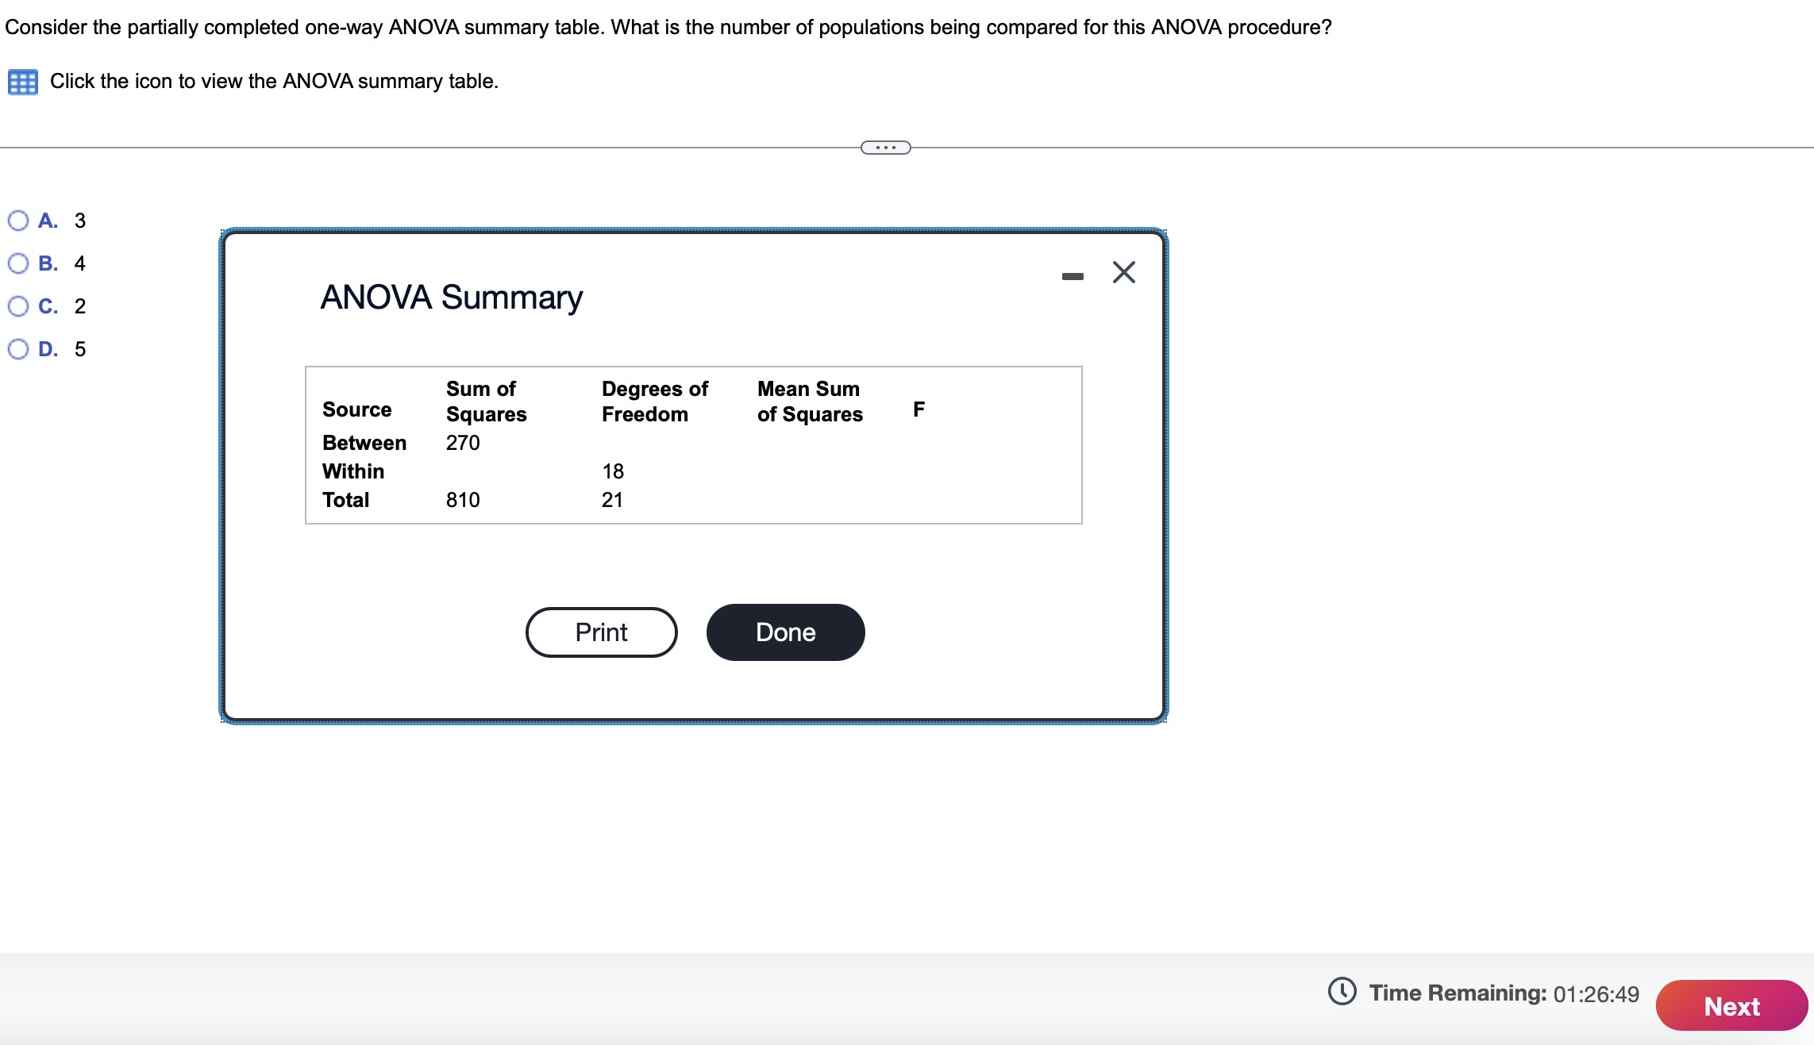The image size is (1814, 1045).
Task: Click the Total degrees of freedom value 21
Action: point(612,500)
